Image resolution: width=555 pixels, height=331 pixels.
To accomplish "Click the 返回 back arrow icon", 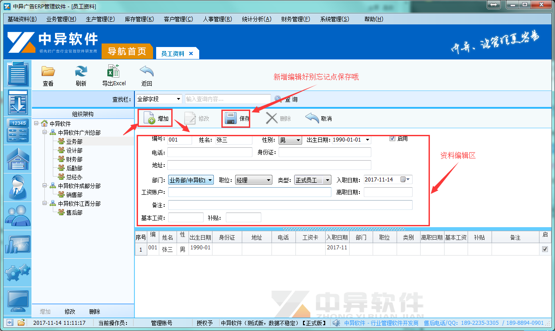I will coord(146,71).
